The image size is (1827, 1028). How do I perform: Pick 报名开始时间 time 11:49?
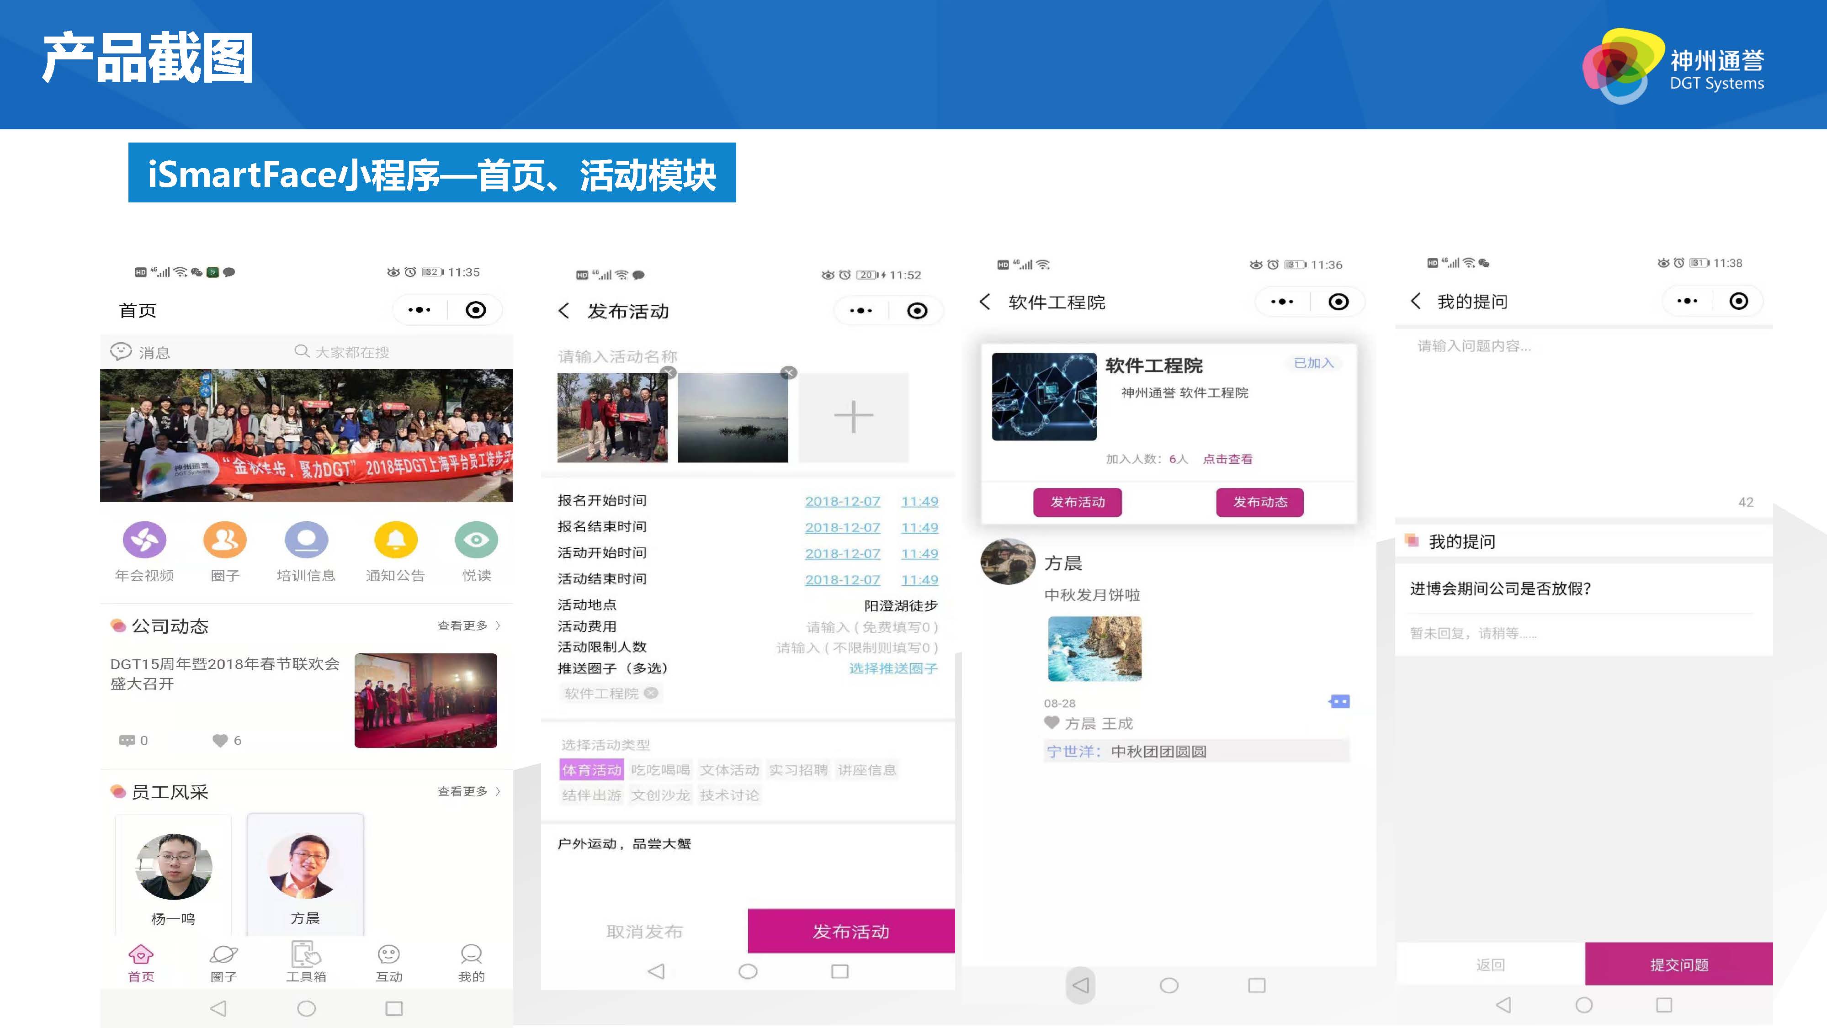pos(920,501)
